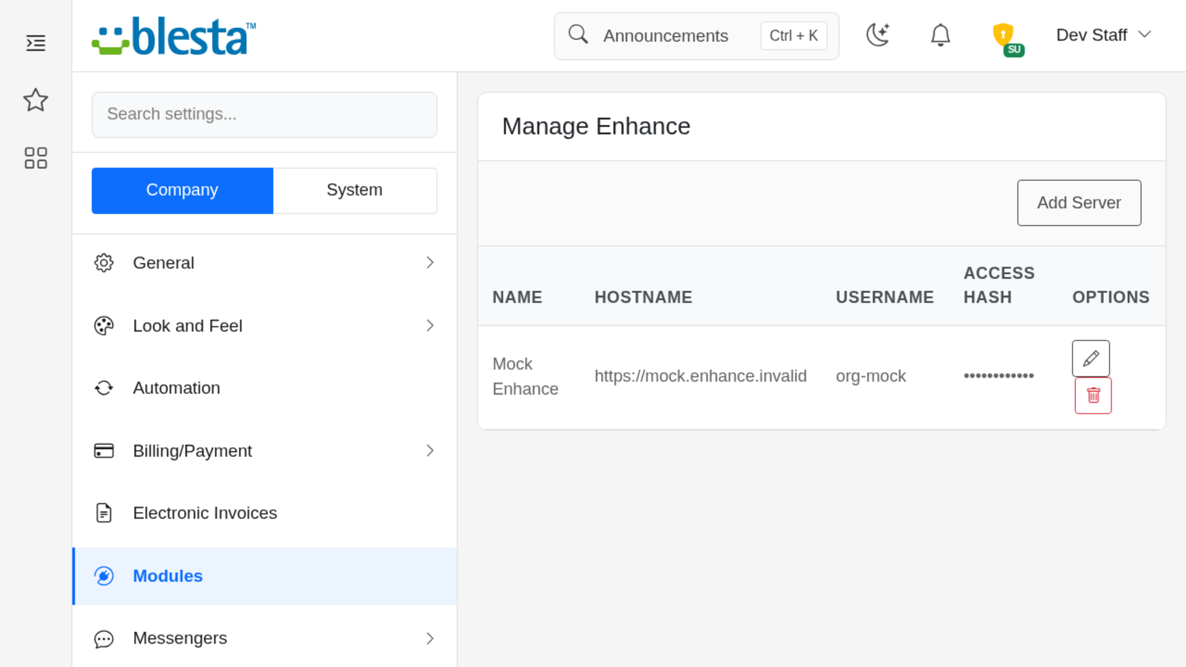Viewport: 1186px width, 667px height.
Task: Click the General gear icon
Action: pyautogui.click(x=104, y=263)
